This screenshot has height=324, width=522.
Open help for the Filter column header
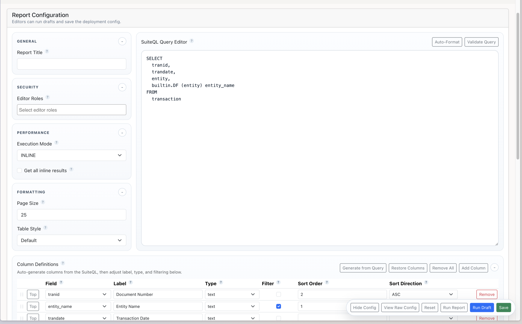pos(279,282)
